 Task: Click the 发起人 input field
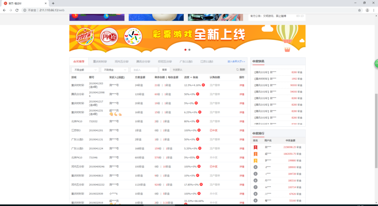click(144, 70)
